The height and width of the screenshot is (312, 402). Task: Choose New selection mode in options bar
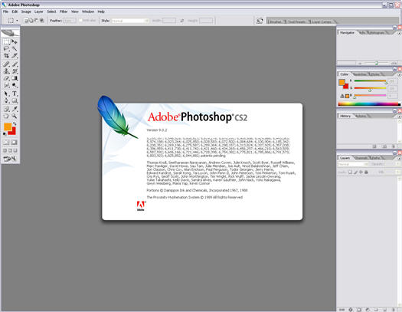tap(26, 21)
